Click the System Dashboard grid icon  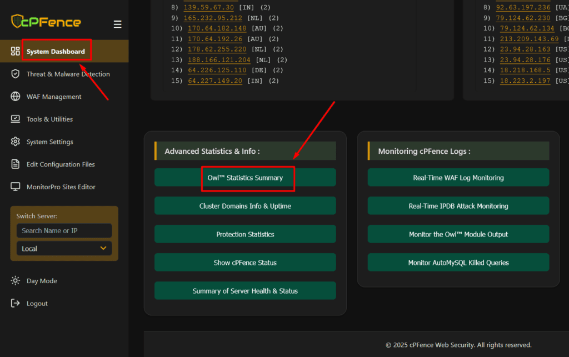pyautogui.click(x=16, y=51)
